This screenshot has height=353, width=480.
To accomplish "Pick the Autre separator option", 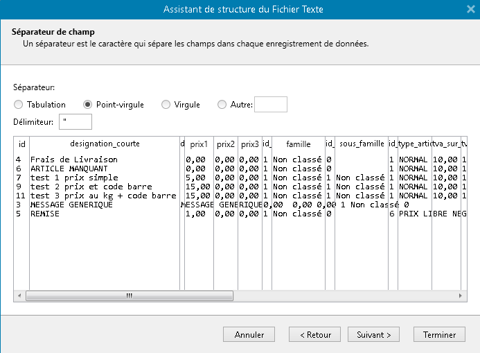I will [x=222, y=105].
